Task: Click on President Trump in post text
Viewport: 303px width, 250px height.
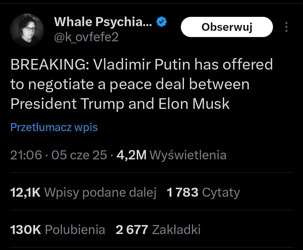Action: point(67,104)
